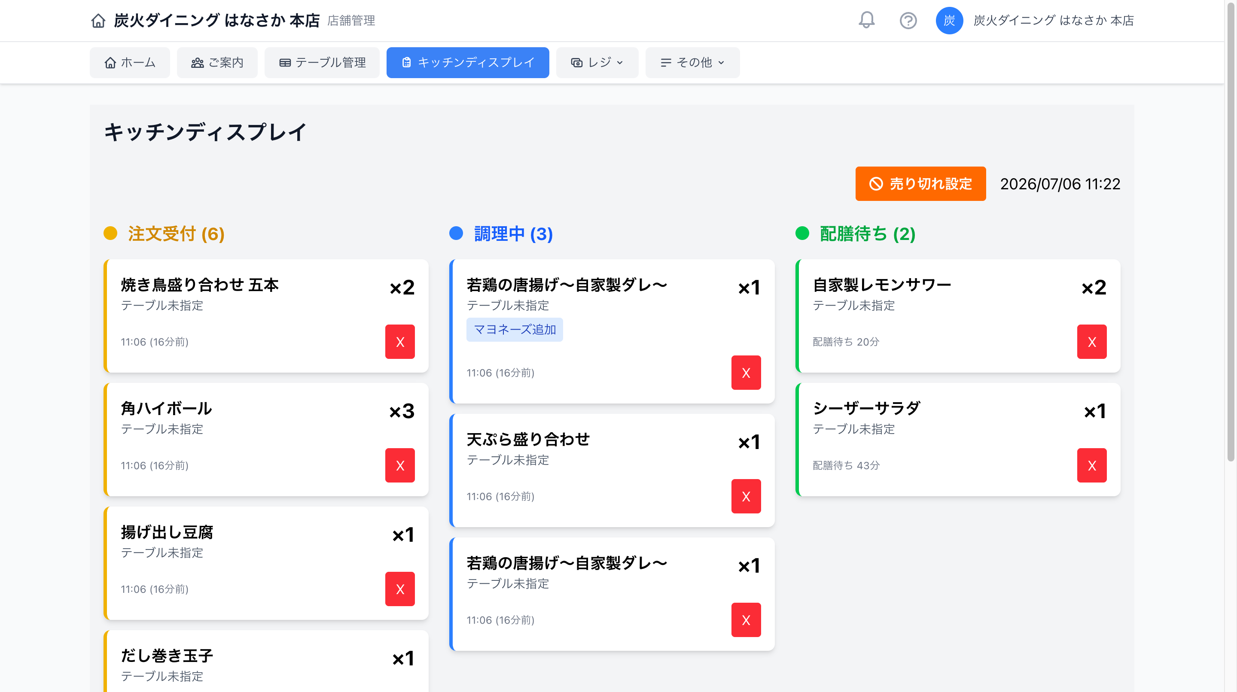Select the だし巻き玉子 order card
The image size is (1237, 692).
coord(266,661)
